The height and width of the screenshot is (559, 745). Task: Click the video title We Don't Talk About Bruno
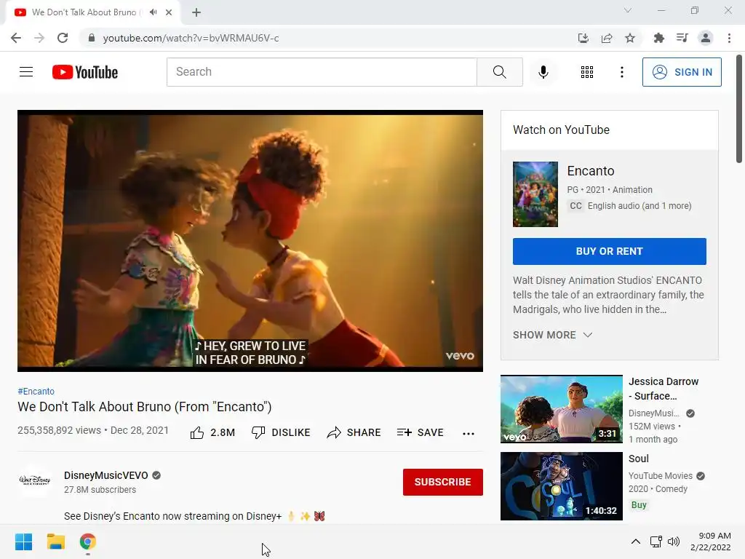pos(145,407)
